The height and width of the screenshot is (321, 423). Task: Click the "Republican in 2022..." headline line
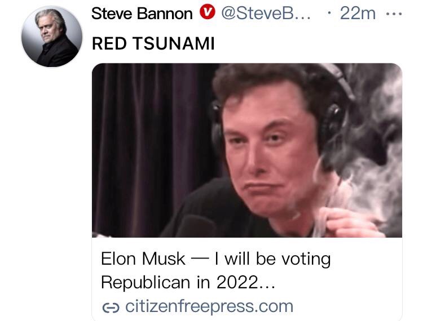coord(188,283)
